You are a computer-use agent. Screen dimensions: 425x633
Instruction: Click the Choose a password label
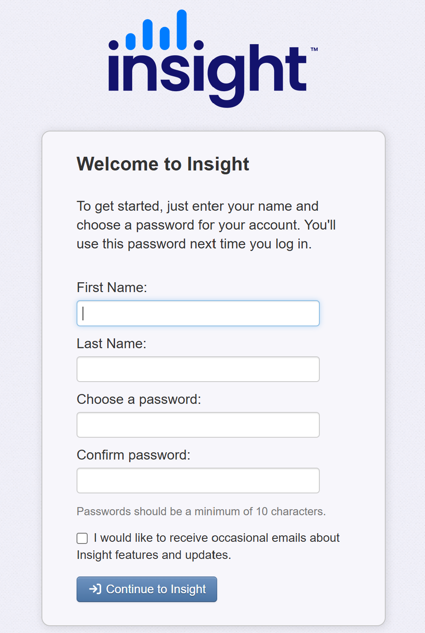pos(139,399)
